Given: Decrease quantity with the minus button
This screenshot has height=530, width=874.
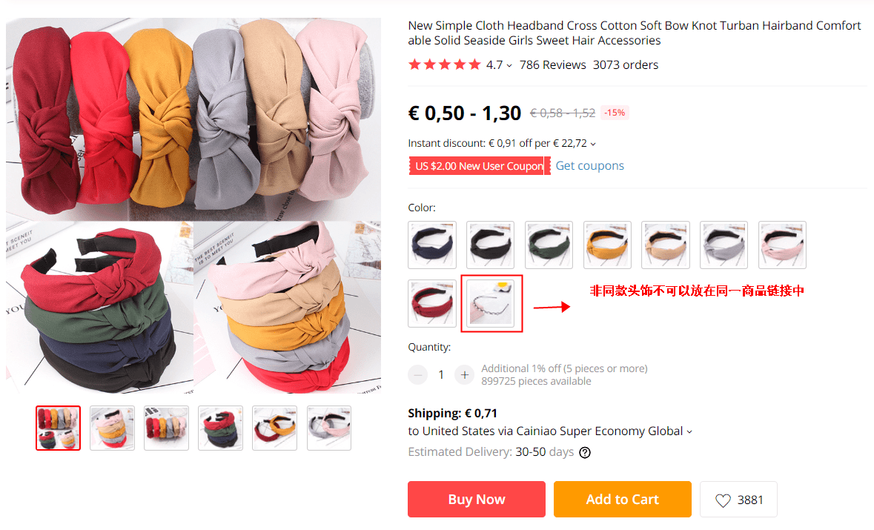Looking at the screenshot, I should (417, 375).
